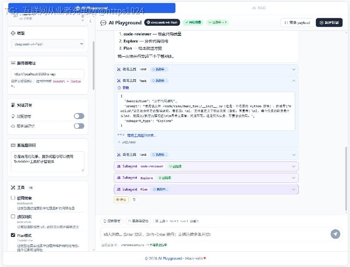Click the chat bubble icon beside AI Playground title
Screen dimensions: 350x267
[x=103, y=23]
